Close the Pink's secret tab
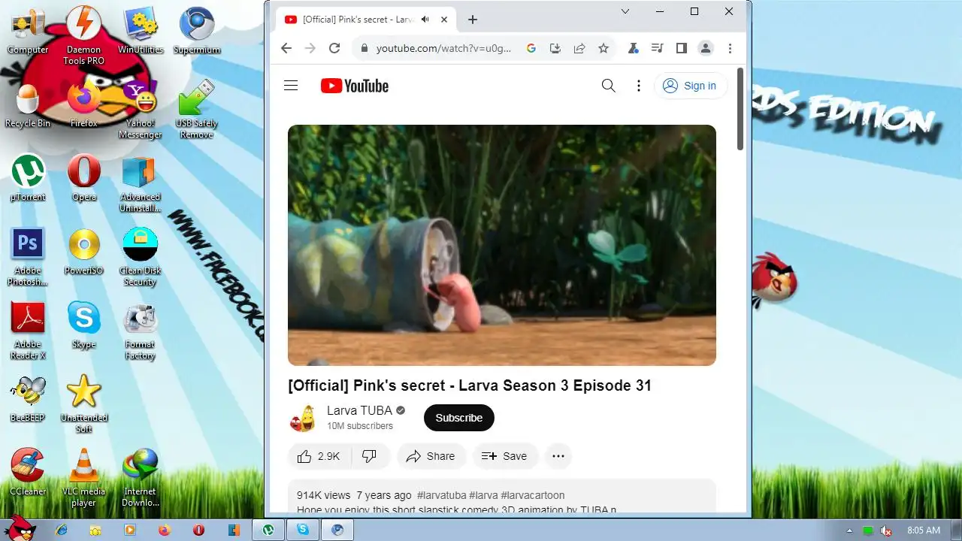962x541 pixels. click(444, 20)
